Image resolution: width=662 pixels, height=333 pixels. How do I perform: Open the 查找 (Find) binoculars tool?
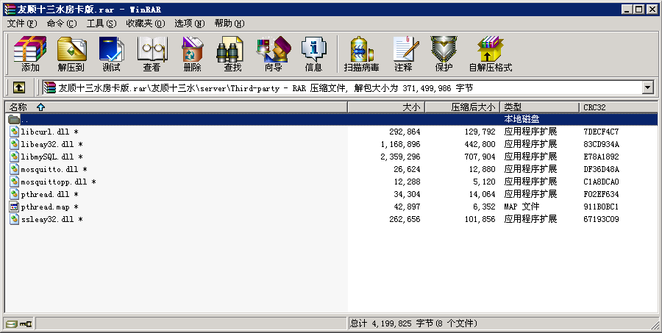point(232,54)
